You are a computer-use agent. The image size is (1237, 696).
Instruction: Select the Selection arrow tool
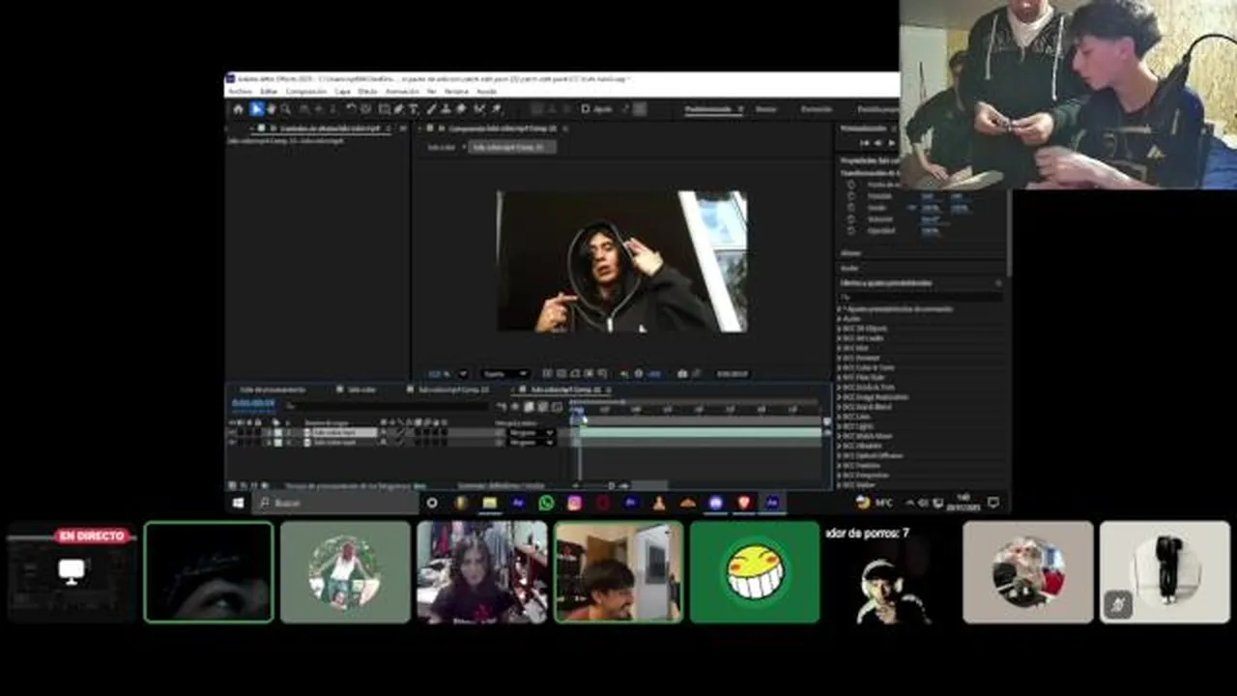click(x=257, y=109)
